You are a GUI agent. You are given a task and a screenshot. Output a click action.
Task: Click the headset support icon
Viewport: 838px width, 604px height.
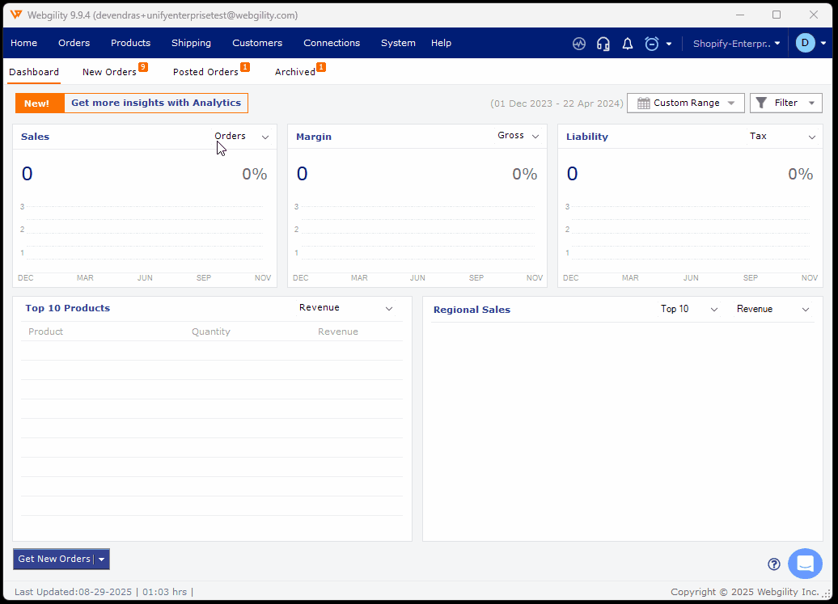(x=603, y=44)
